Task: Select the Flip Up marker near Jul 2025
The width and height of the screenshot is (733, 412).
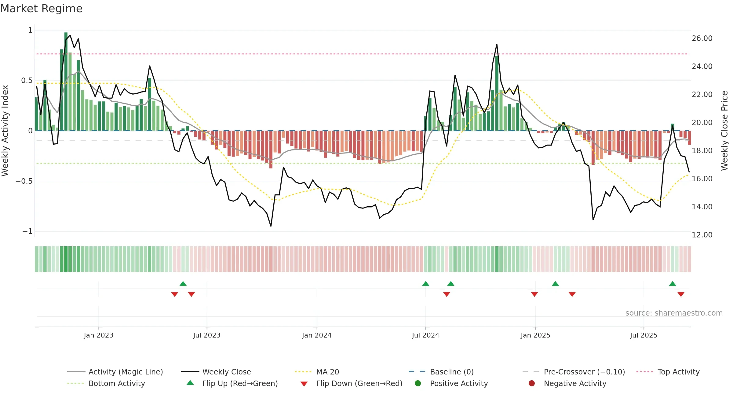Action: (673, 284)
